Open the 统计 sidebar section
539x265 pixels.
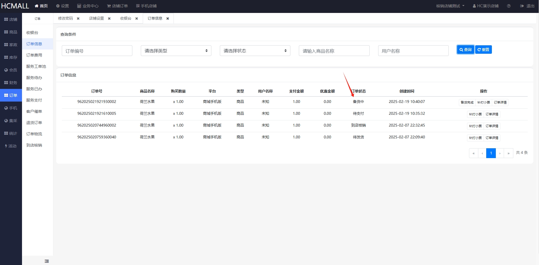coord(11,133)
